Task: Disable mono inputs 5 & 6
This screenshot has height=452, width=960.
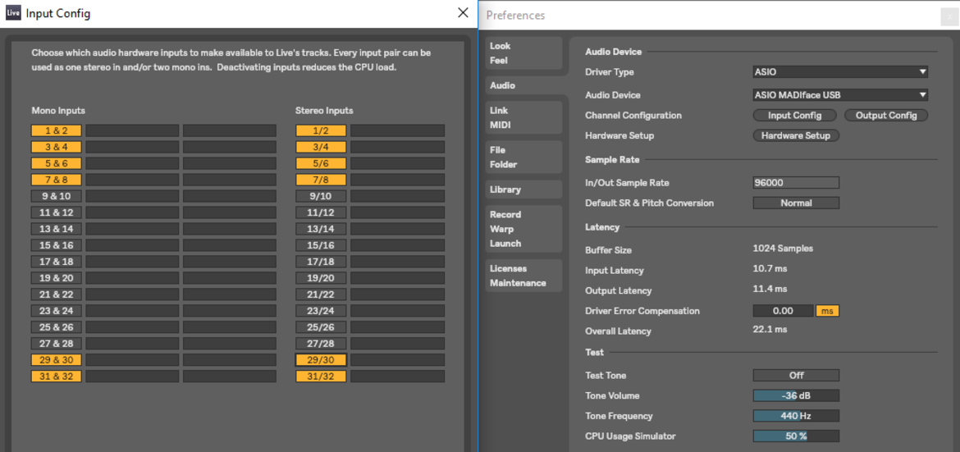Action: (57, 163)
